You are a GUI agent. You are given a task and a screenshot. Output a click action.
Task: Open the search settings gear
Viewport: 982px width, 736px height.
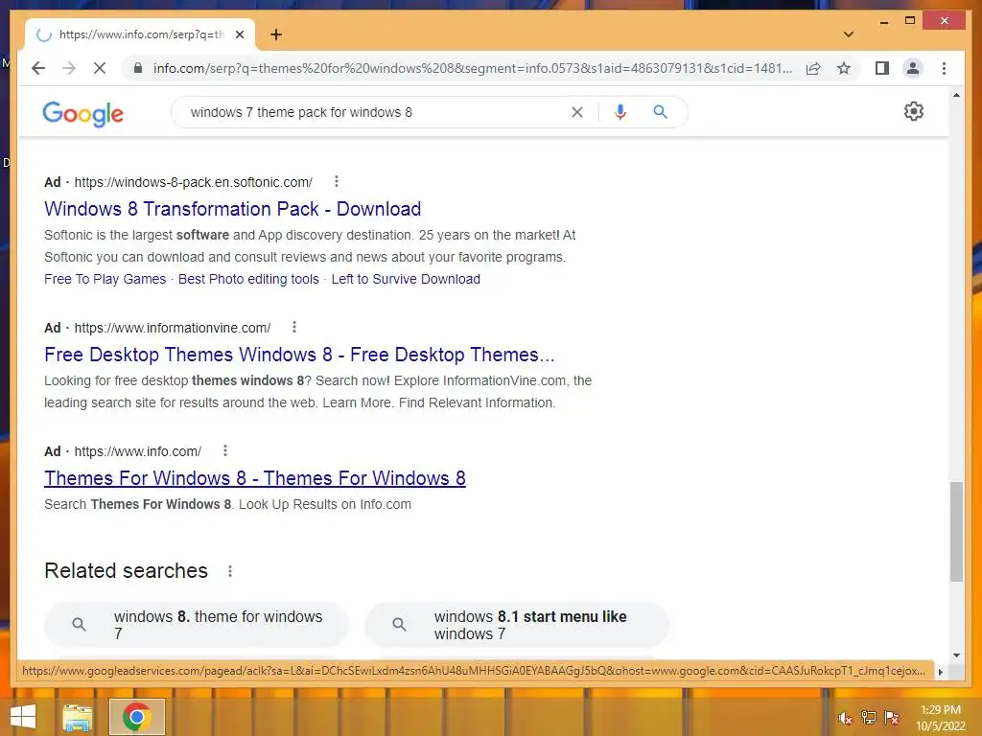914,111
